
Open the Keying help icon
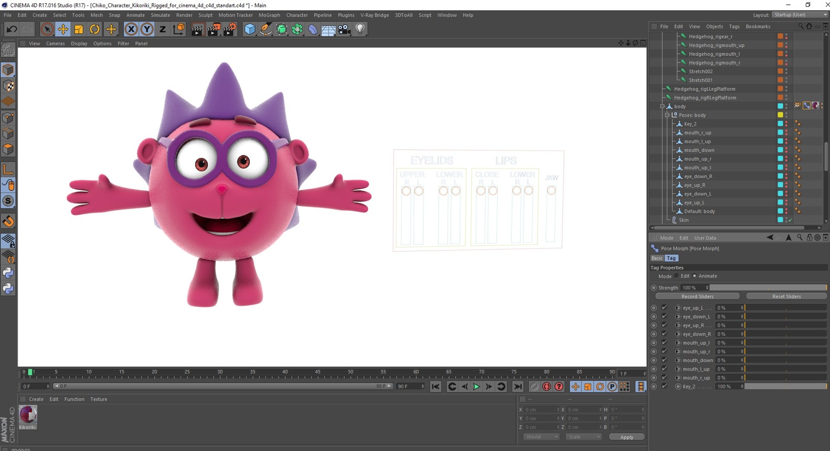pos(559,387)
